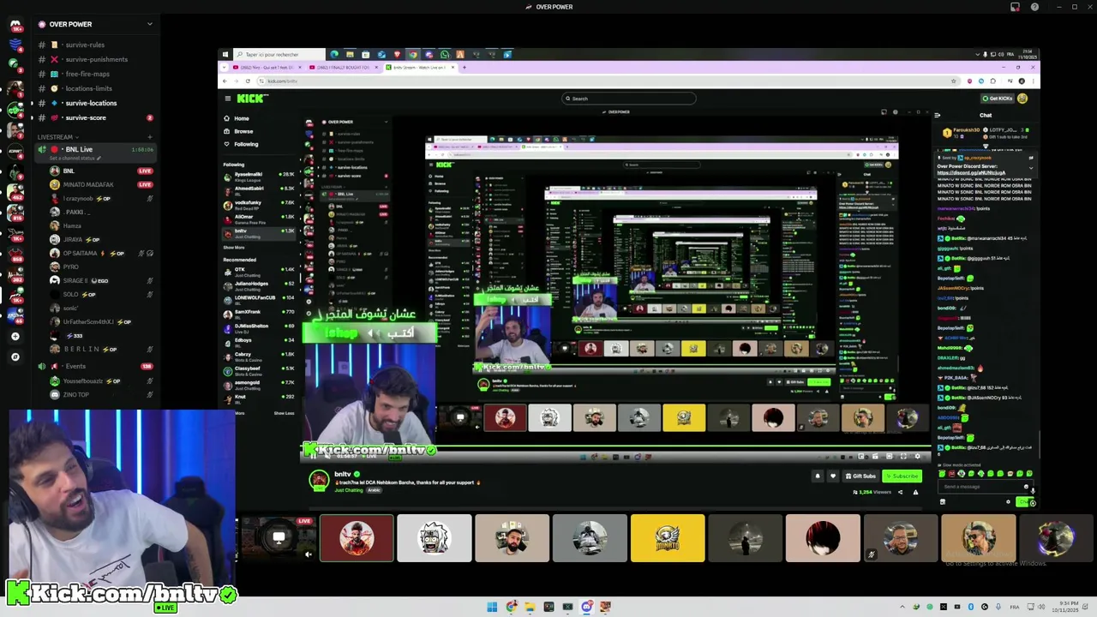Click the green Subscribe button
The width and height of the screenshot is (1097, 617).
click(x=902, y=476)
